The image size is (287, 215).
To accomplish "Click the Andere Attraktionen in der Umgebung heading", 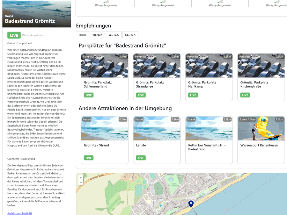I will pyautogui.click(x=125, y=108).
